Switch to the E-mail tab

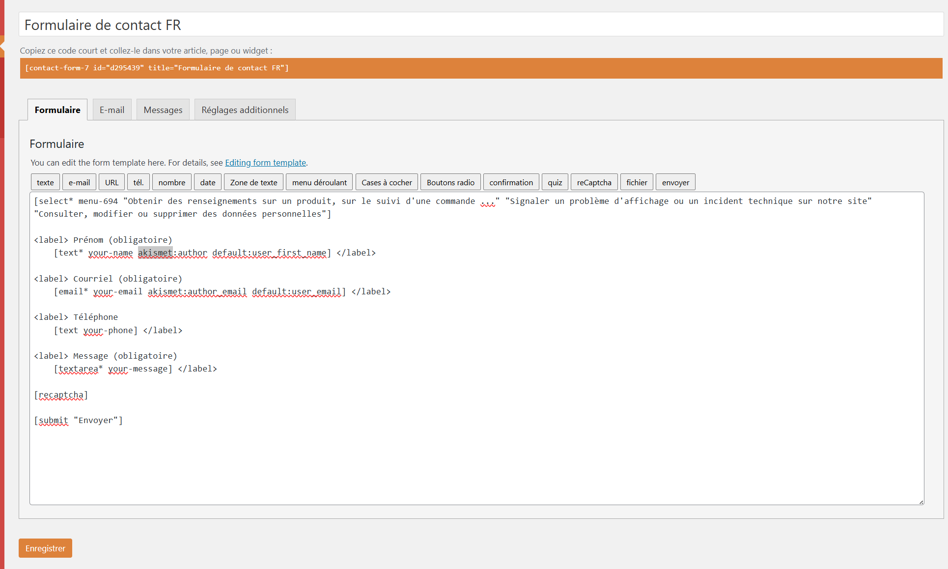point(112,110)
